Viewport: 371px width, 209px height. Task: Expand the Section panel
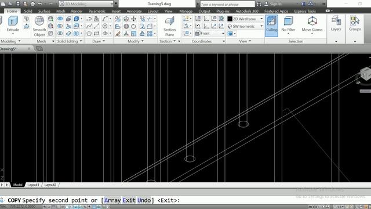(x=168, y=41)
